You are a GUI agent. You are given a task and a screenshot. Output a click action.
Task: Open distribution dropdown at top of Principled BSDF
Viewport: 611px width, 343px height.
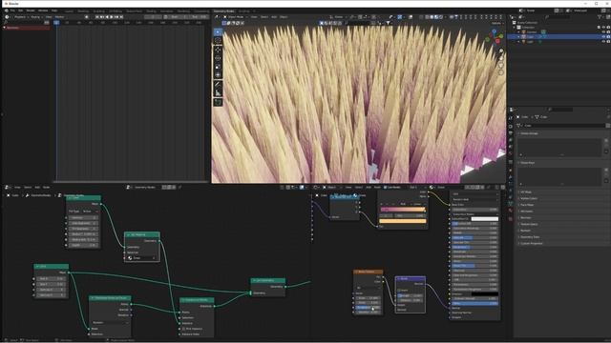(474, 193)
